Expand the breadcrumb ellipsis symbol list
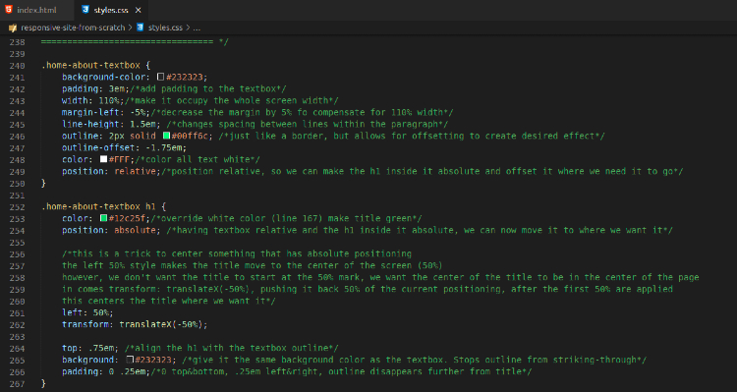Viewport: 737px width, 392px height. tap(197, 28)
